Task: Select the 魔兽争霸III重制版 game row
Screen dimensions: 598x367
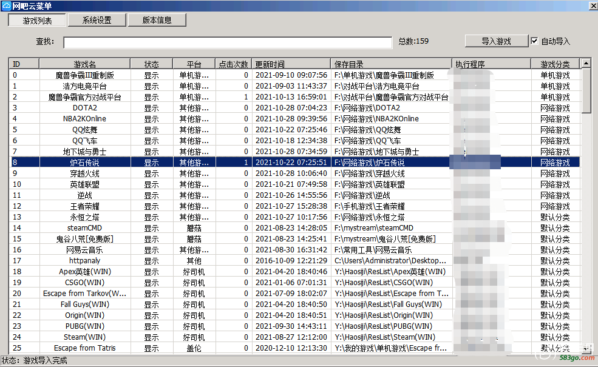Action: pyautogui.click(x=294, y=75)
